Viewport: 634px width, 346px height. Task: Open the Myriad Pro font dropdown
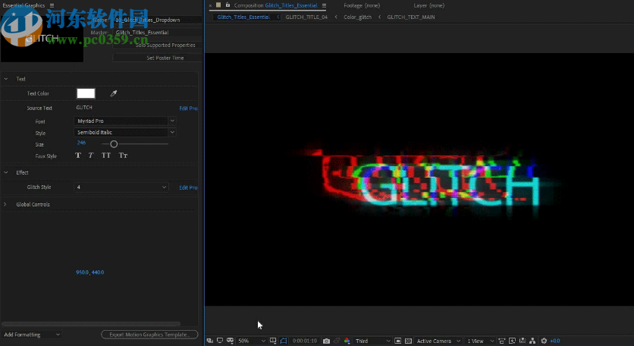tap(125, 121)
